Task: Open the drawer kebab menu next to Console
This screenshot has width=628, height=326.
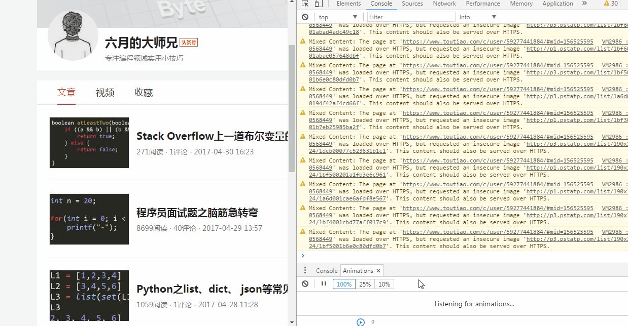Action: (x=305, y=270)
